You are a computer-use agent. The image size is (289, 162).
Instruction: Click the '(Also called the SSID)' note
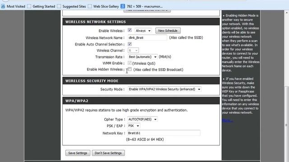point(186,38)
